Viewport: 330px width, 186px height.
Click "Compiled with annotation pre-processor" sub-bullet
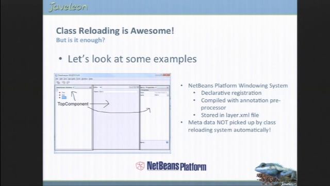(x=241, y=104)
